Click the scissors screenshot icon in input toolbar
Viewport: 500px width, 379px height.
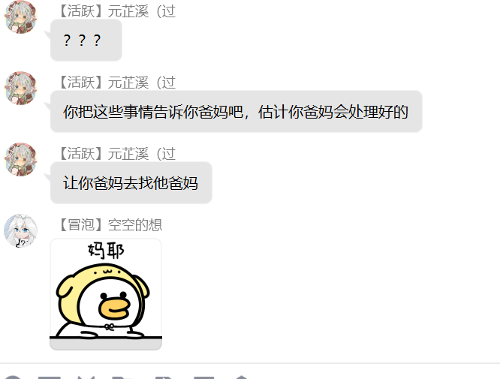click(86, 377)
